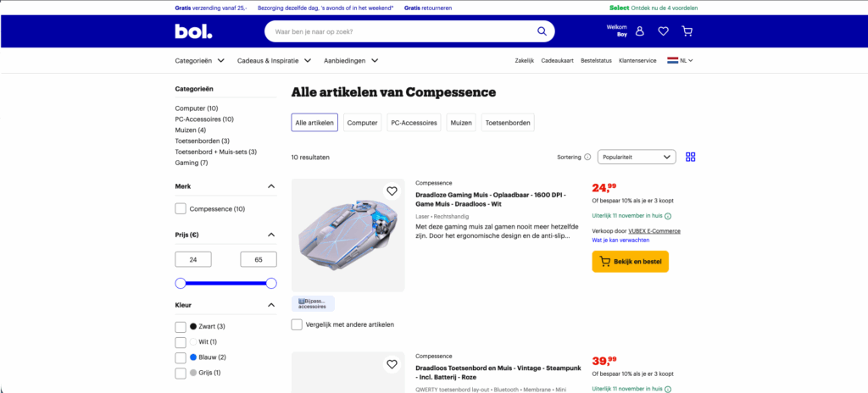Add the gaming mouse to favorites
This screenshot has width=868, height=393.
click(x=392, y=191)
